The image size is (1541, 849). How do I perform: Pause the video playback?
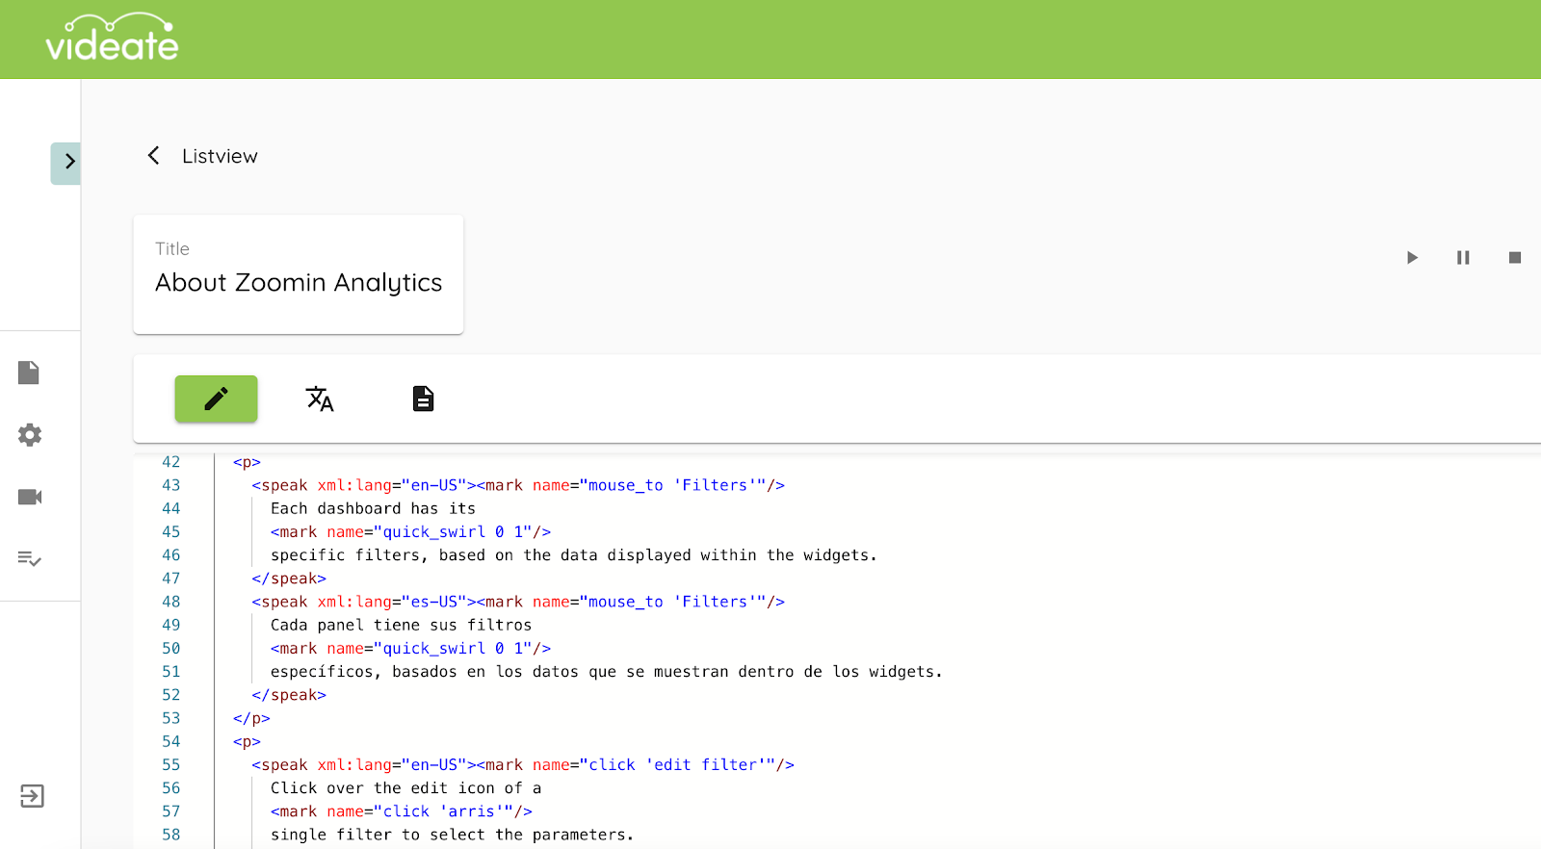pos(1463,257)
